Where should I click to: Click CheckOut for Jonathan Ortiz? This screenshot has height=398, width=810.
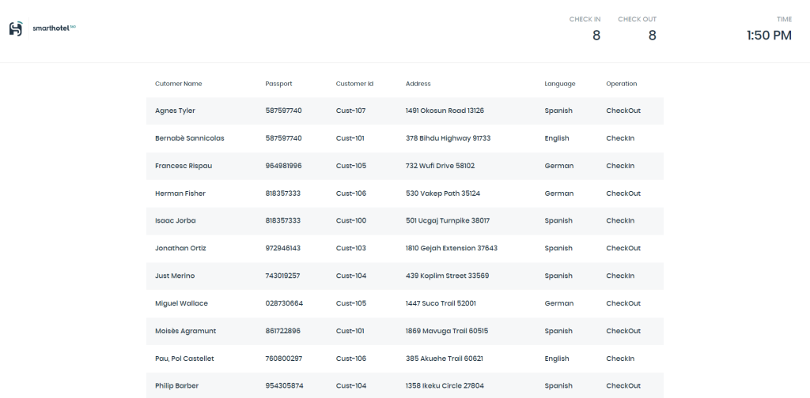pyautogui.click(x=623, y=248)
